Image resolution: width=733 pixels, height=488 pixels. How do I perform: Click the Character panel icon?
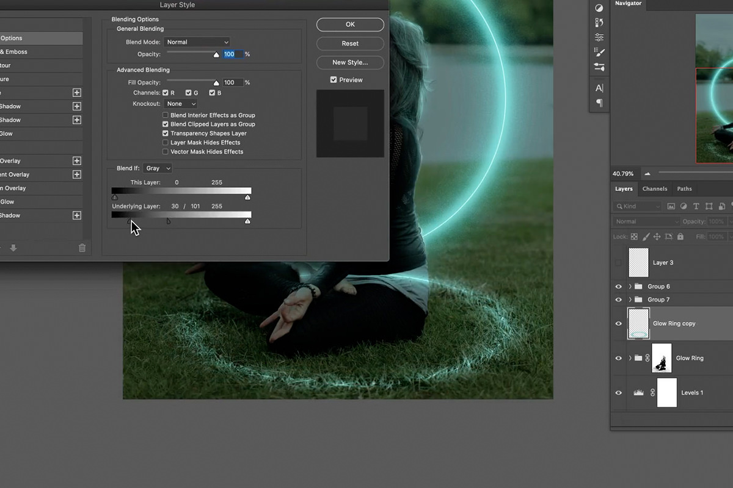click(599, 88)
